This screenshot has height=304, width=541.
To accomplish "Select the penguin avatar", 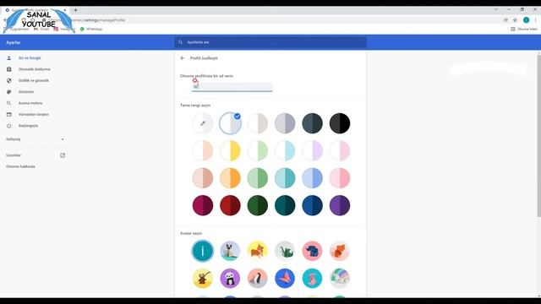I will [x=257, y=278].
